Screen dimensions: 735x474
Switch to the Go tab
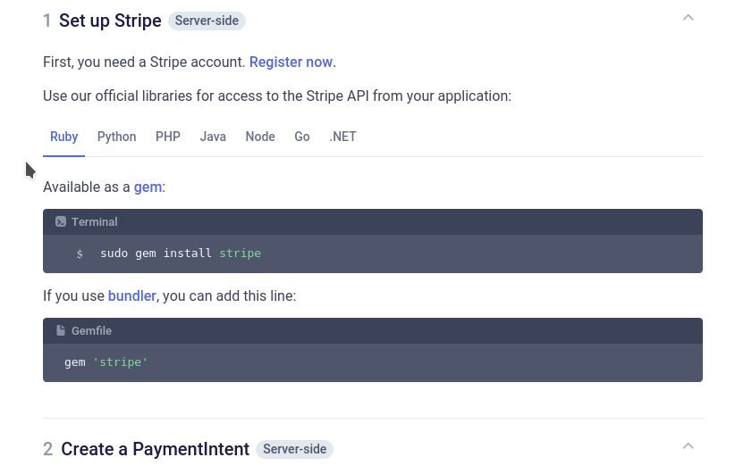pos(302,137)
